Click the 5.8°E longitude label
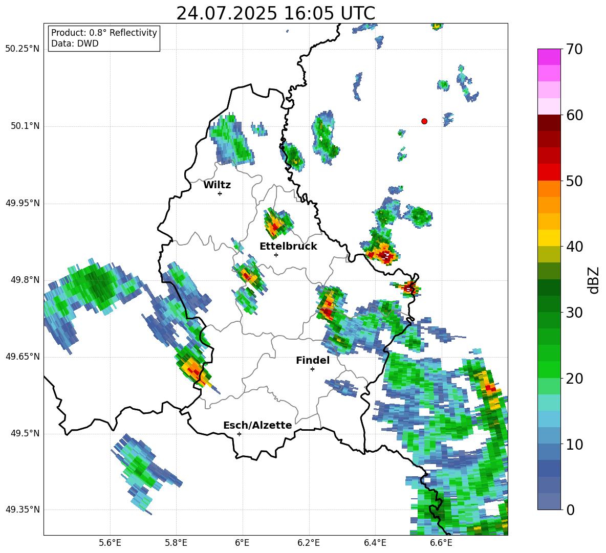The height and width of the screenshot is (553, 606). coord(176,543)
